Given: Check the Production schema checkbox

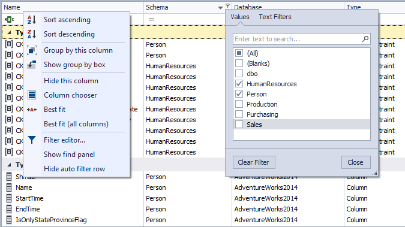Looking at the screenshot, I should [x=239, y=104].
